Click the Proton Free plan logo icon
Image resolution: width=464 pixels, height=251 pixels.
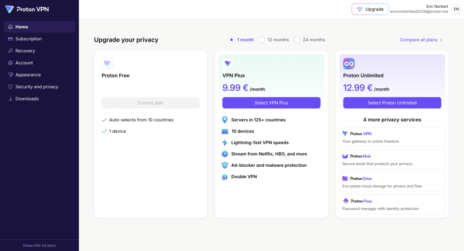click(107, 63)
